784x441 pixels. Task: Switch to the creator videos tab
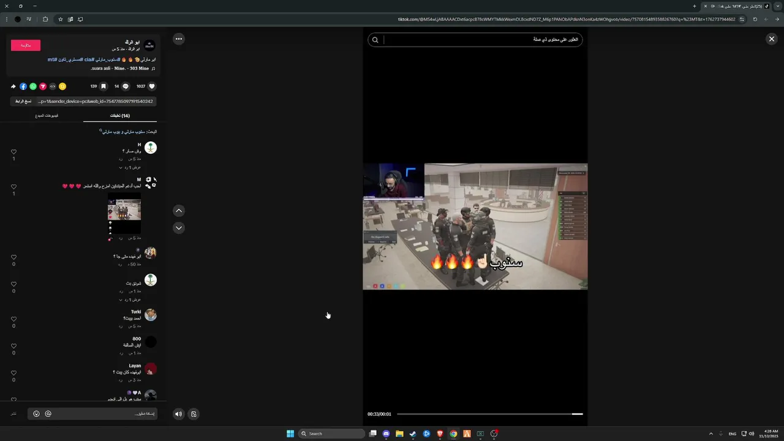point(47,116)
